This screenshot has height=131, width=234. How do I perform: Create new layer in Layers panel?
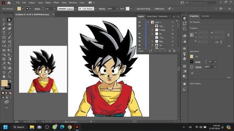[x=170, y=51]
